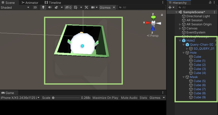Toggle the scene grid icon

(x=76, y=8)
